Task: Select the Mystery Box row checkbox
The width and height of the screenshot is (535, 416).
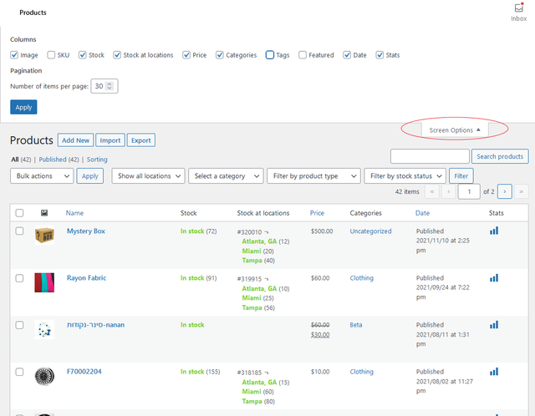Action: pyautogui.click(x=19, y=231)
